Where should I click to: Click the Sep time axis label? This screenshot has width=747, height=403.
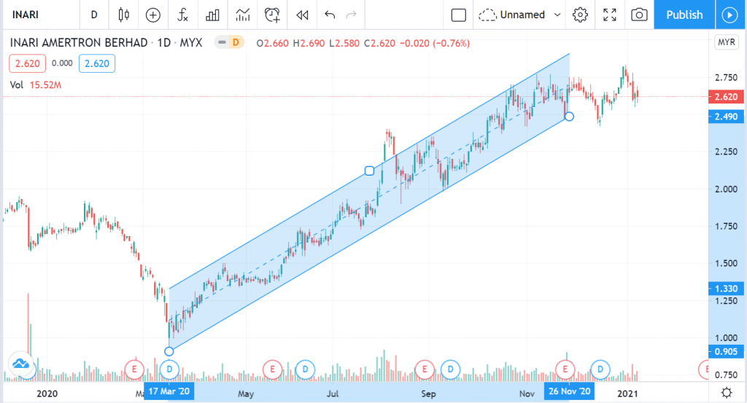(428, 394)
